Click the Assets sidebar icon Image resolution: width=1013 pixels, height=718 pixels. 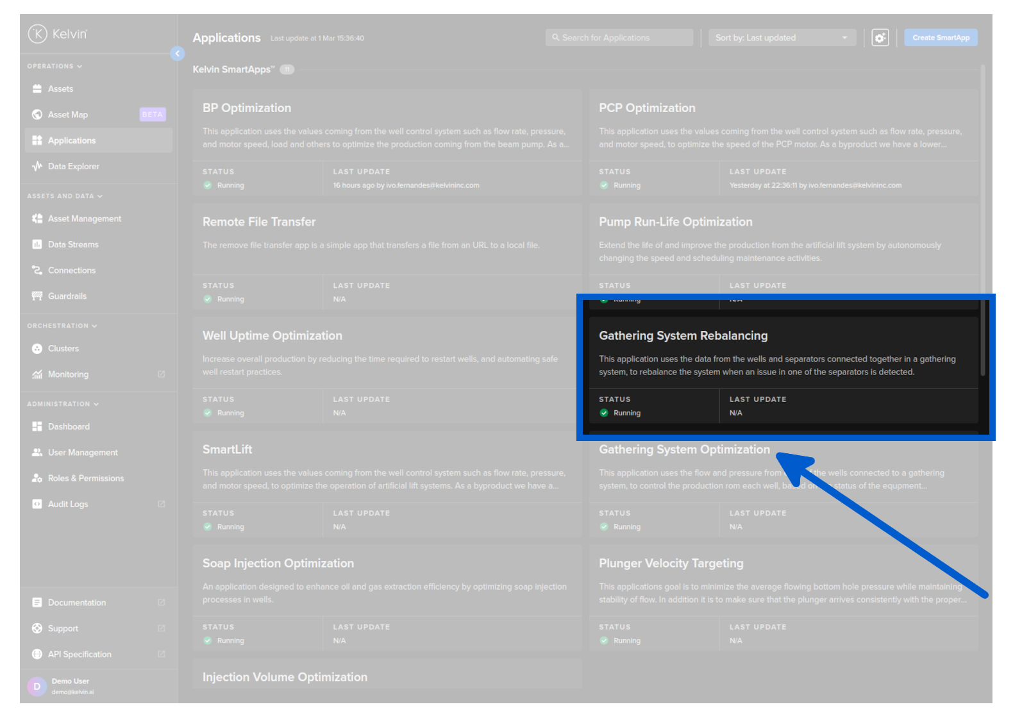37,89
